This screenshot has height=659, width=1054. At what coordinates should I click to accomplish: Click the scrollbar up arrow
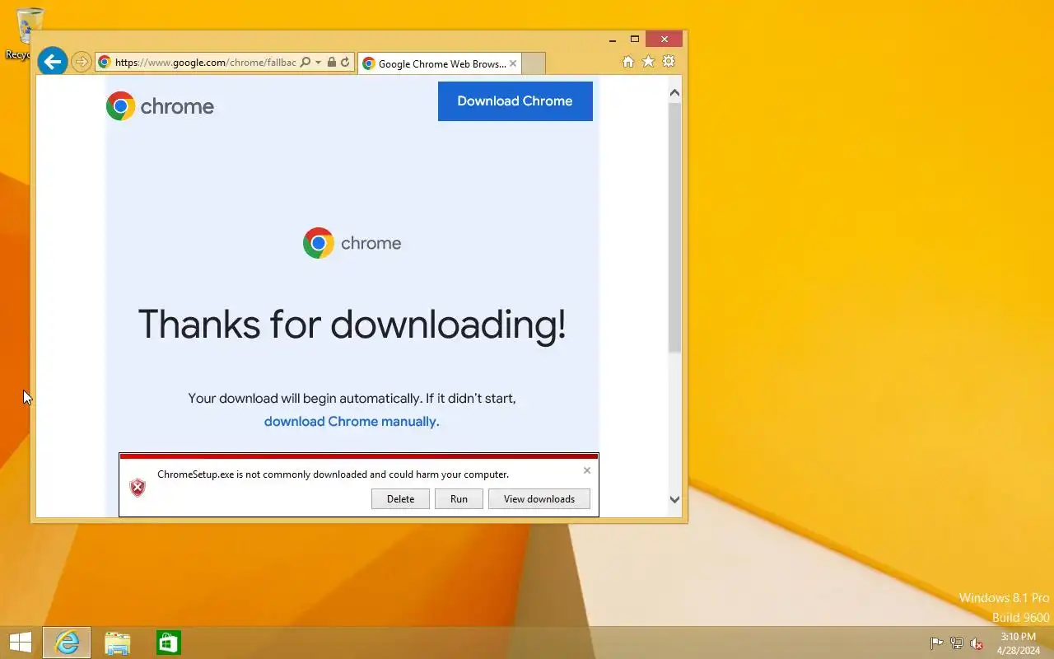click(674, 93)
